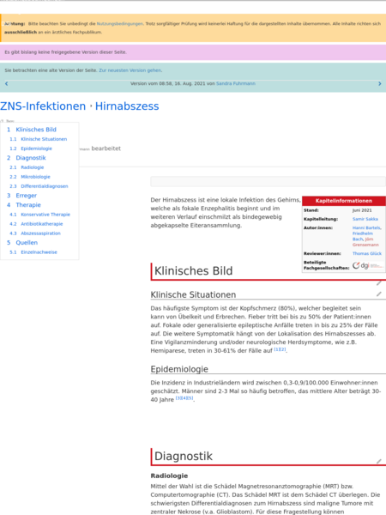Select the bold 'Radiologie' heading
The image size is (386, 515).
(x=169, y=476)
